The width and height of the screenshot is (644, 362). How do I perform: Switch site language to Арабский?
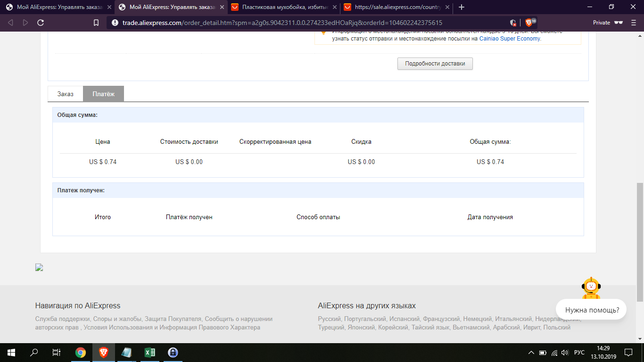[507, 327]
